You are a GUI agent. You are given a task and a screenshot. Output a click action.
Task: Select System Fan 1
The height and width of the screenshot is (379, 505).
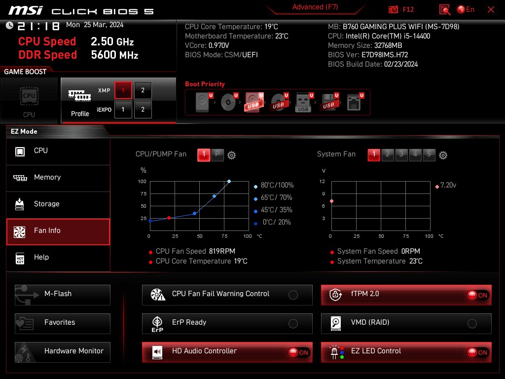(374, 154)
